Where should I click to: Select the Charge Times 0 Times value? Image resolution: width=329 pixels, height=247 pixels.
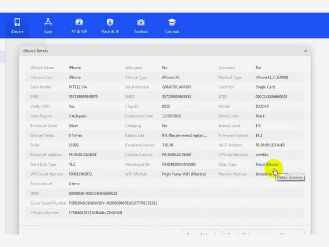pos(75,135)
